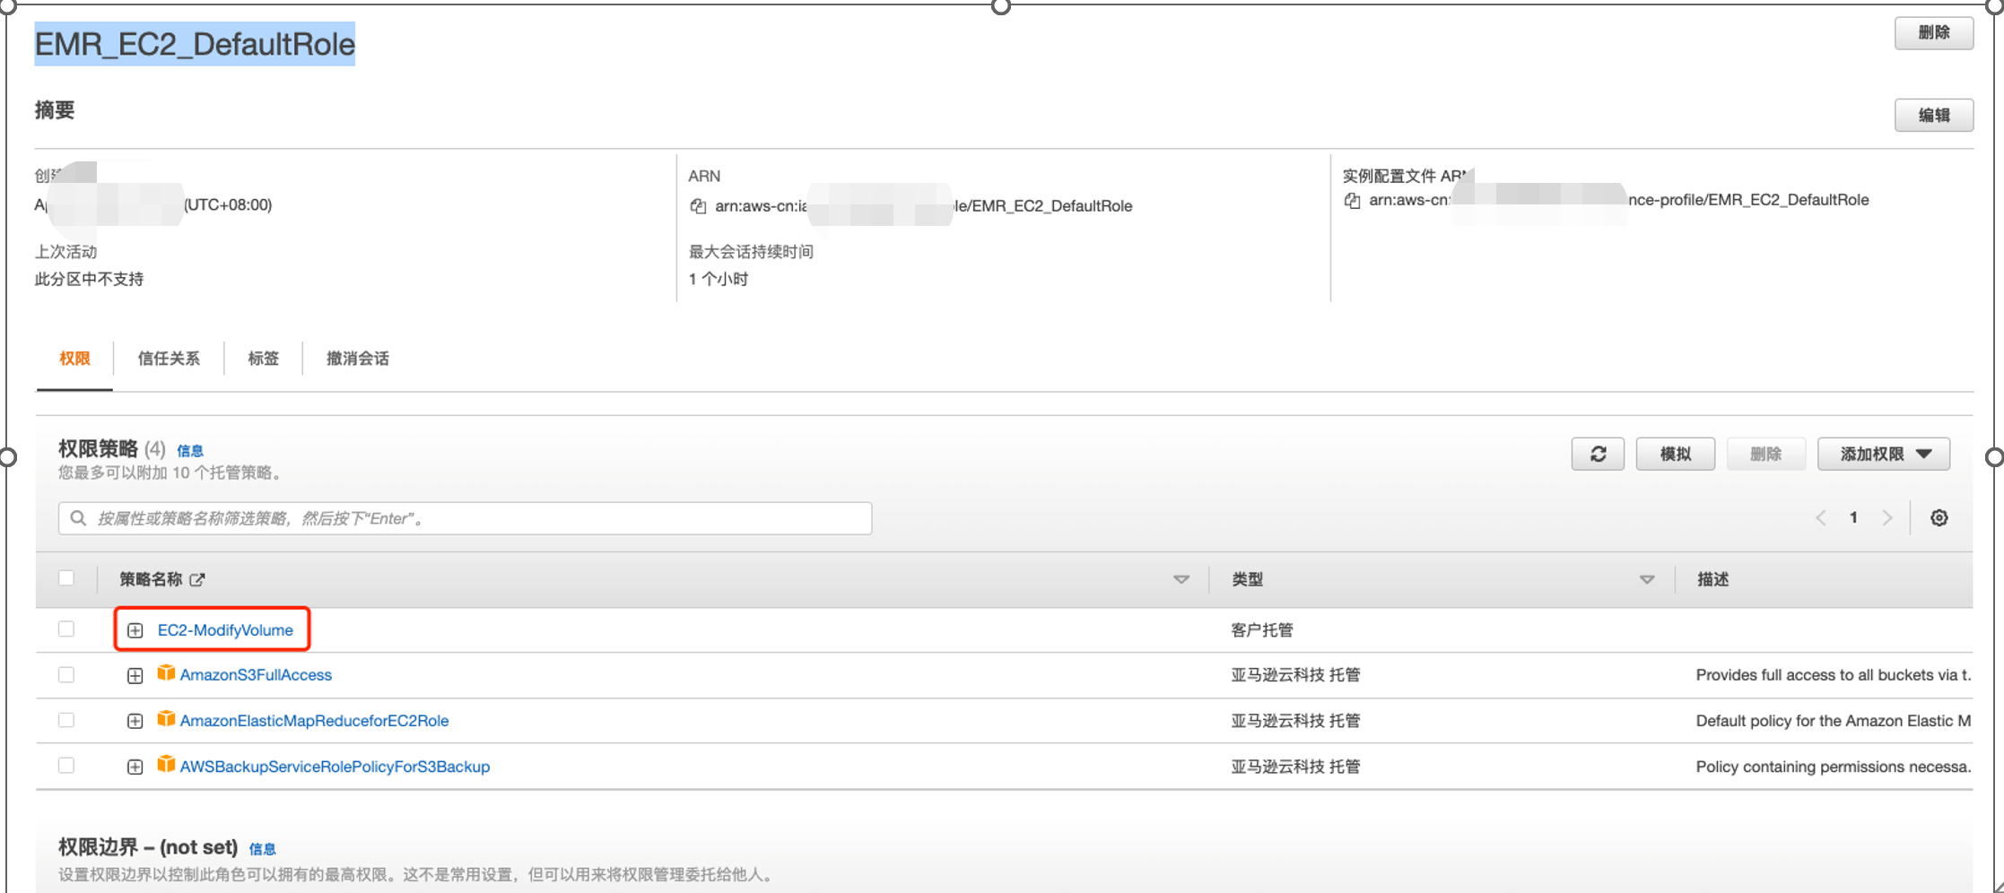This screenshot has width=2004, height=893.
Task: Copy the role ARN using the copy icon
Action: tap(697, 206)
